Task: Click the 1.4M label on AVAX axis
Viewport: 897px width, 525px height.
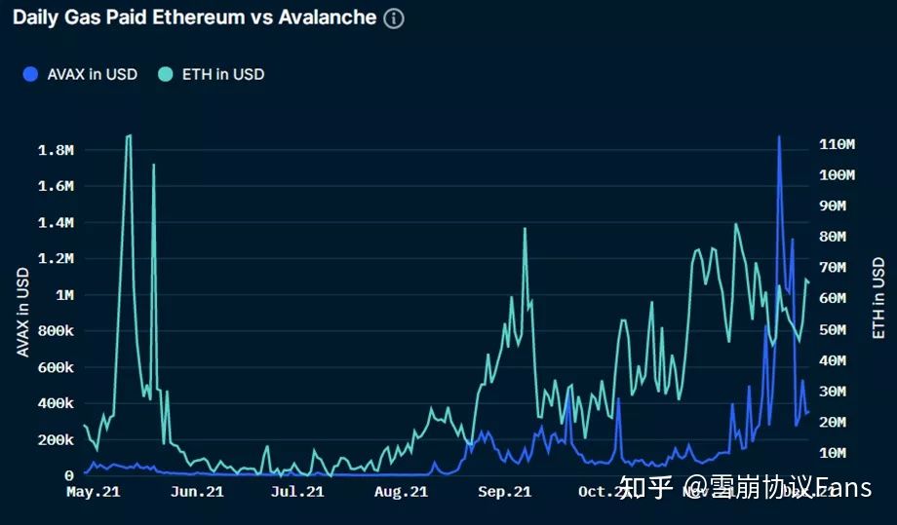Action: tap(57, 223)
